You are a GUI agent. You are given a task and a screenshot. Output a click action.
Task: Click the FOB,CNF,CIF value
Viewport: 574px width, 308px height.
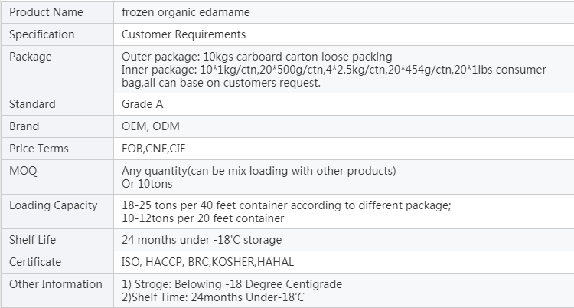coord(154,149)
